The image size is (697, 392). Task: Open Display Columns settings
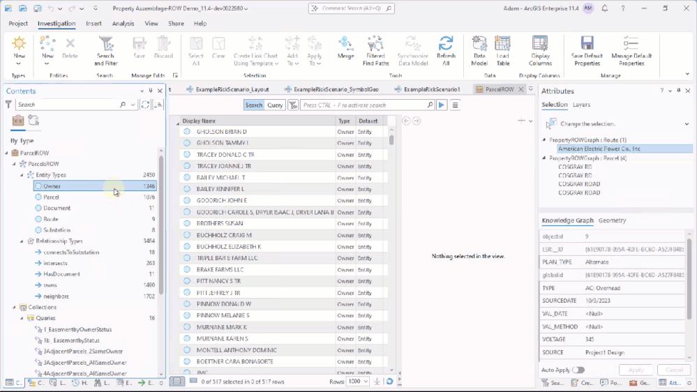[540, 51]
